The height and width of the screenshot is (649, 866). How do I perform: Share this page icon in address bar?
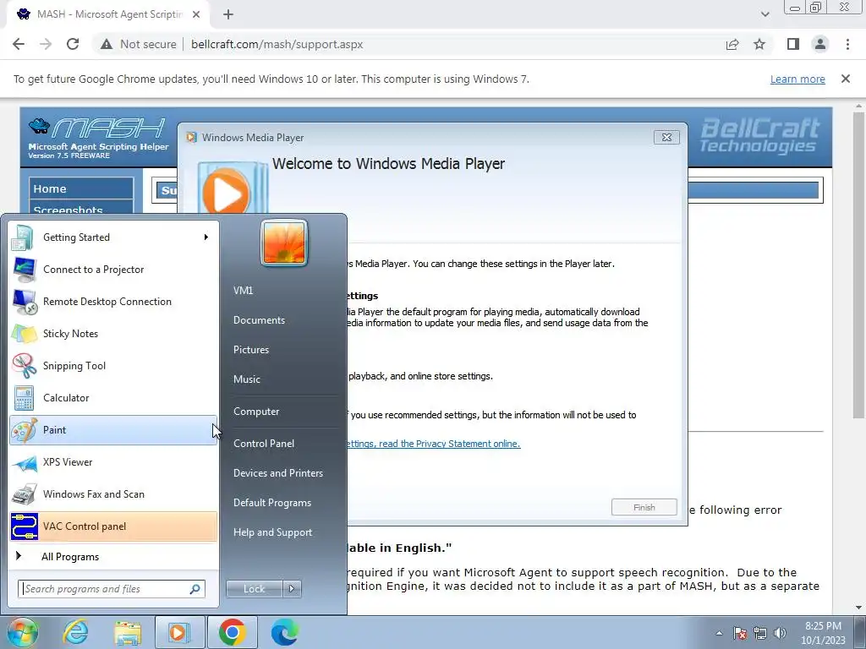pos(732,44)
